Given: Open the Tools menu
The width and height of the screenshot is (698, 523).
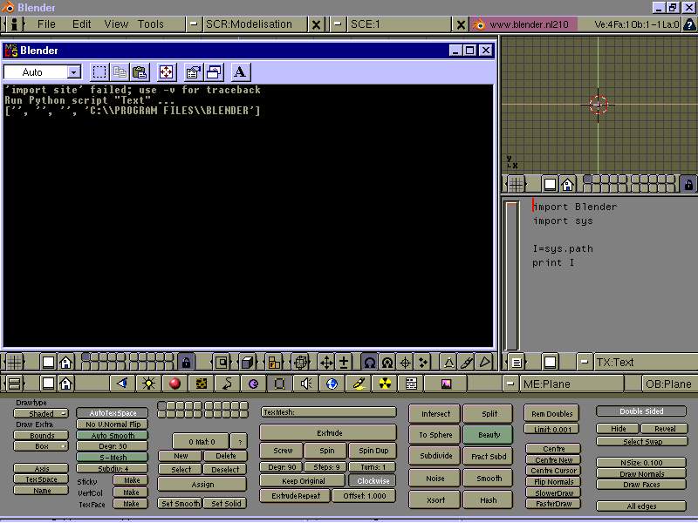Looking at the screenshot, I should [150, 24].
